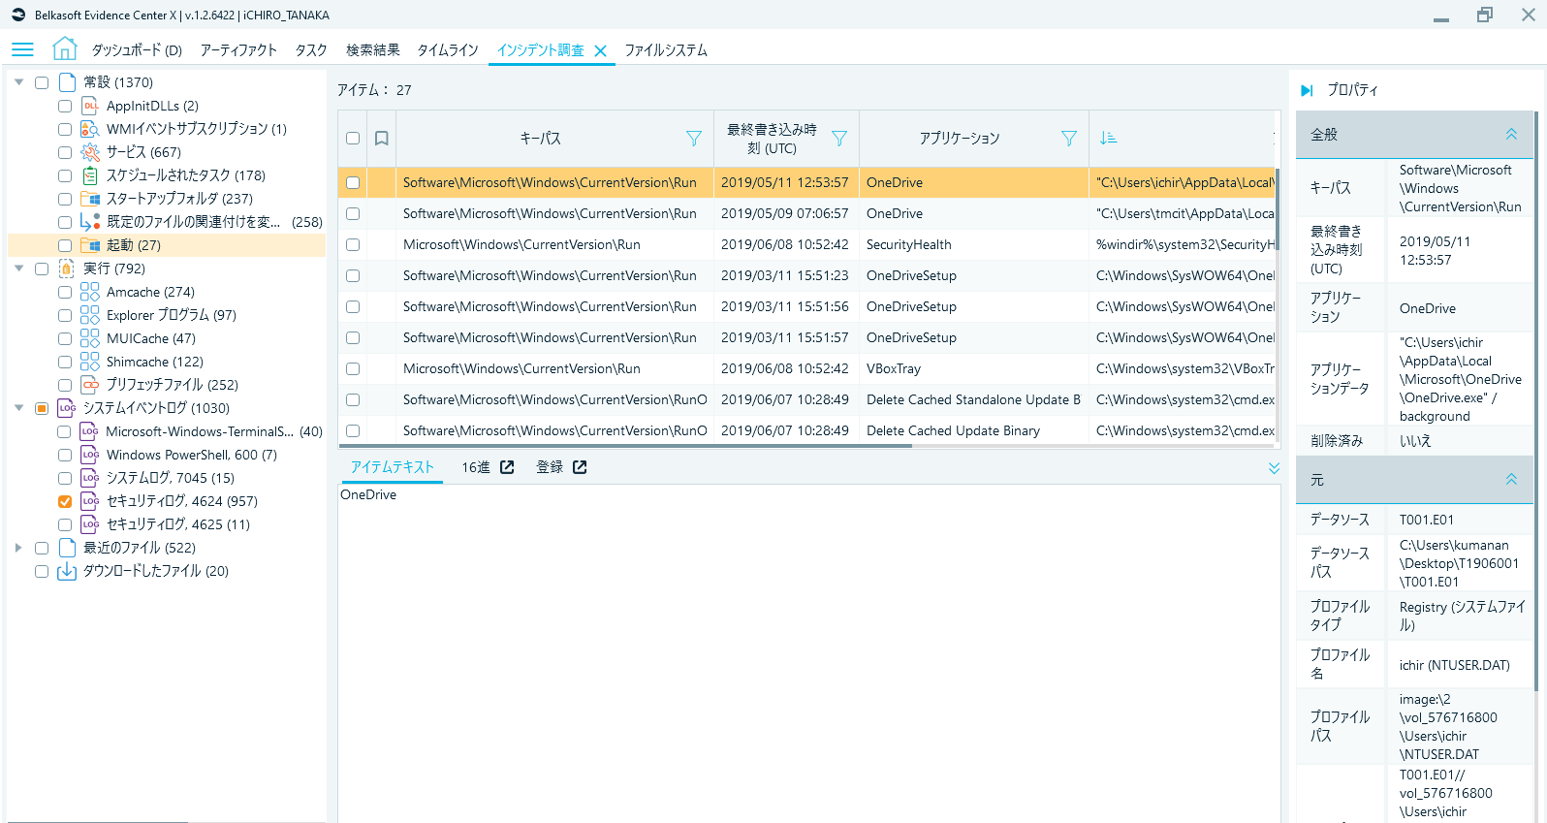Screen dimensions: 1547x823
Task: Click the Amcache icon in the tree
Action: click(90, 292)
